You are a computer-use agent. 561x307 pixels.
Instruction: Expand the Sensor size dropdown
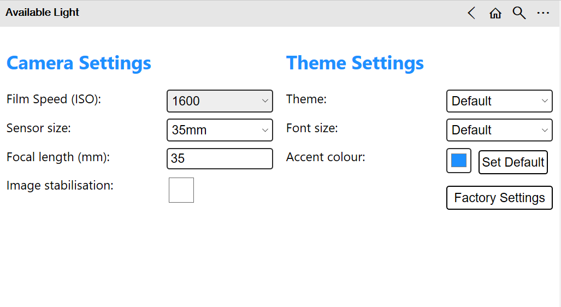(x=220, y=130)
